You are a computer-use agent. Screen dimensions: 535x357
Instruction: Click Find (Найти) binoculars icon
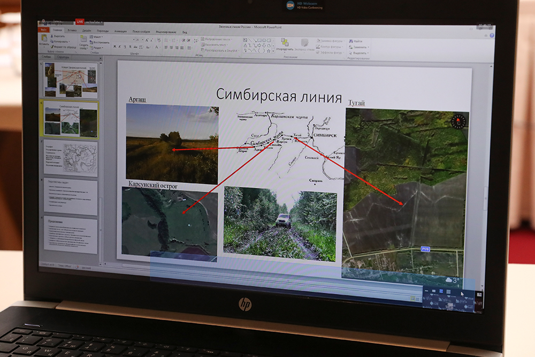(x=351, y=41)
